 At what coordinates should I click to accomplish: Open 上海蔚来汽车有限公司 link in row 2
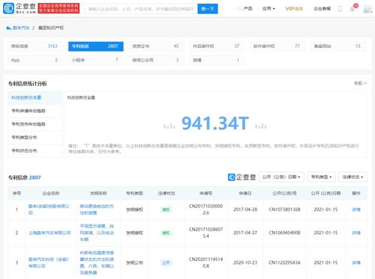49,233
